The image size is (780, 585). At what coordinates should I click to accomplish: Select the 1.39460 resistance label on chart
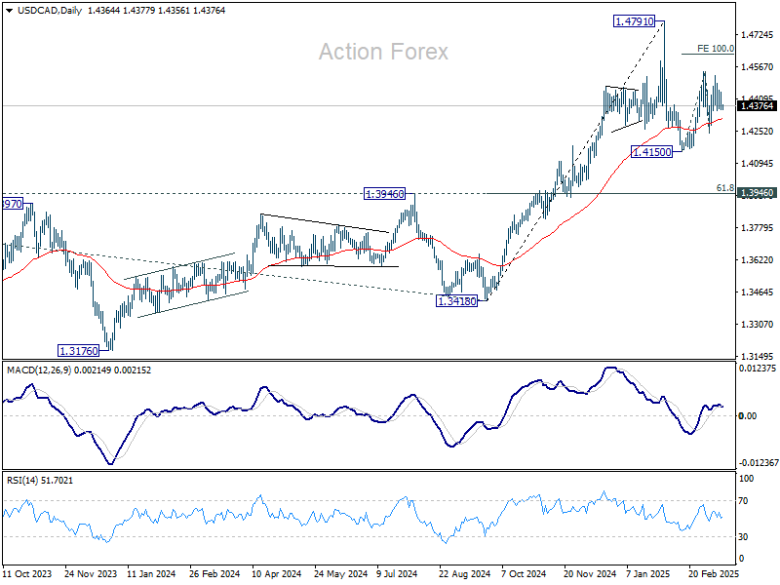tap(384, 194)
